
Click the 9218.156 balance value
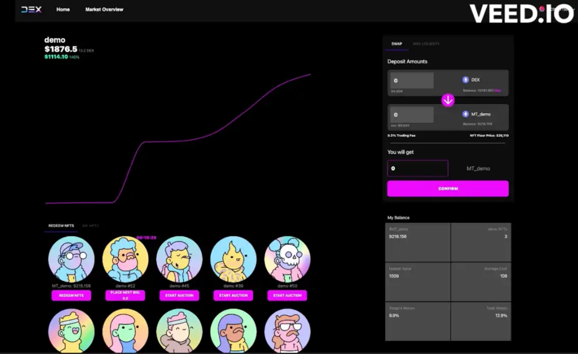click(x=398, y=236)
